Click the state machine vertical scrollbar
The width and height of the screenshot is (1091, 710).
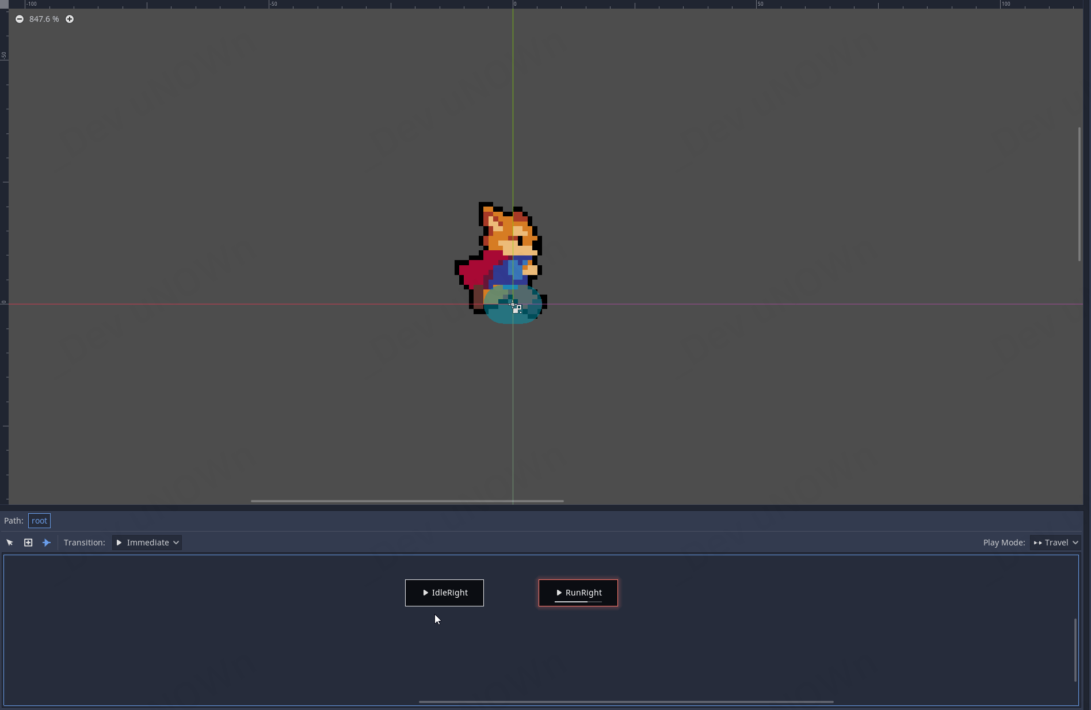click(1075, 650)
